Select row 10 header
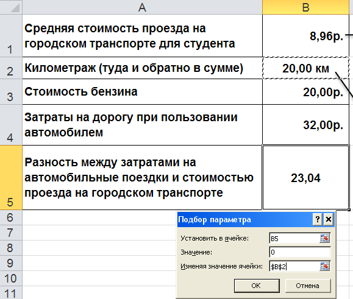 [x=11, y=278]
